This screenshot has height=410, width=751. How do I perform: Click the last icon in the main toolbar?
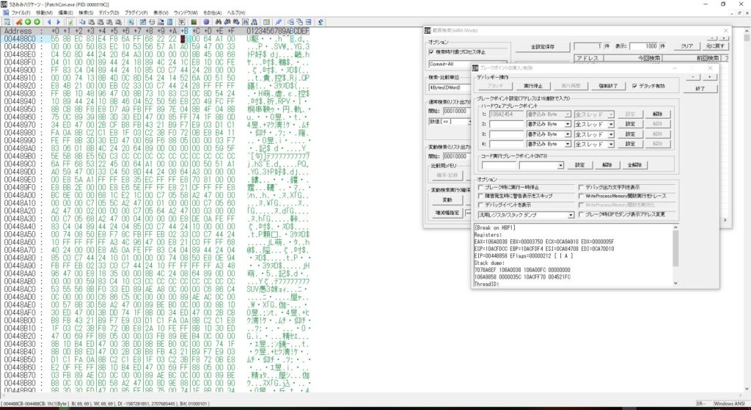320,22
